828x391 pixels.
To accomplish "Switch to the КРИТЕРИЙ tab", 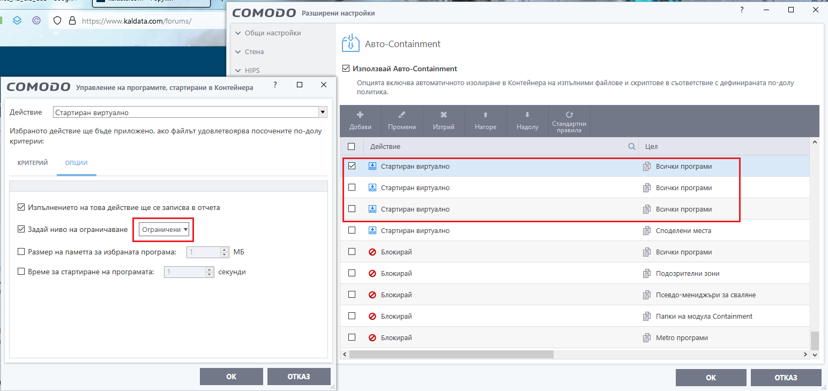I will coord(33,163).
